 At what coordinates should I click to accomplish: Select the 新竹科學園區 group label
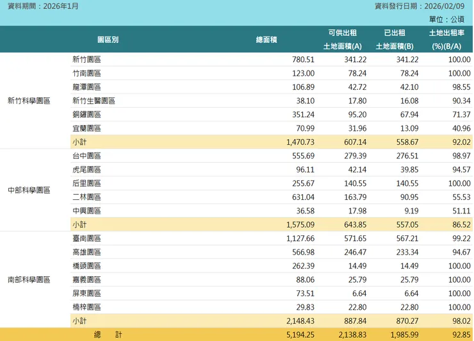click(29, 101)
